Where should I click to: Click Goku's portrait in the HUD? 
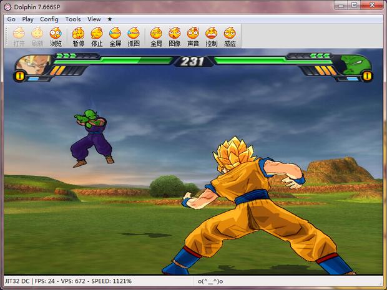[x=34, y=65]
